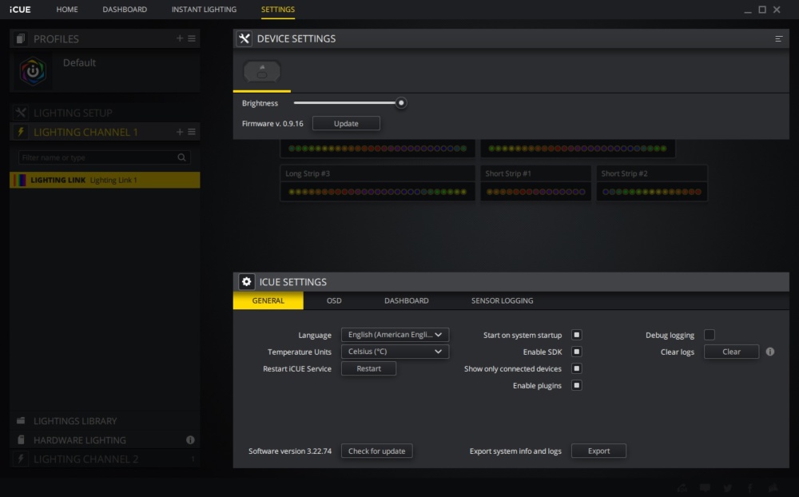
Task: Click the 'Firmware v. 0.9.16' text
Action: (x=272, y=123)
